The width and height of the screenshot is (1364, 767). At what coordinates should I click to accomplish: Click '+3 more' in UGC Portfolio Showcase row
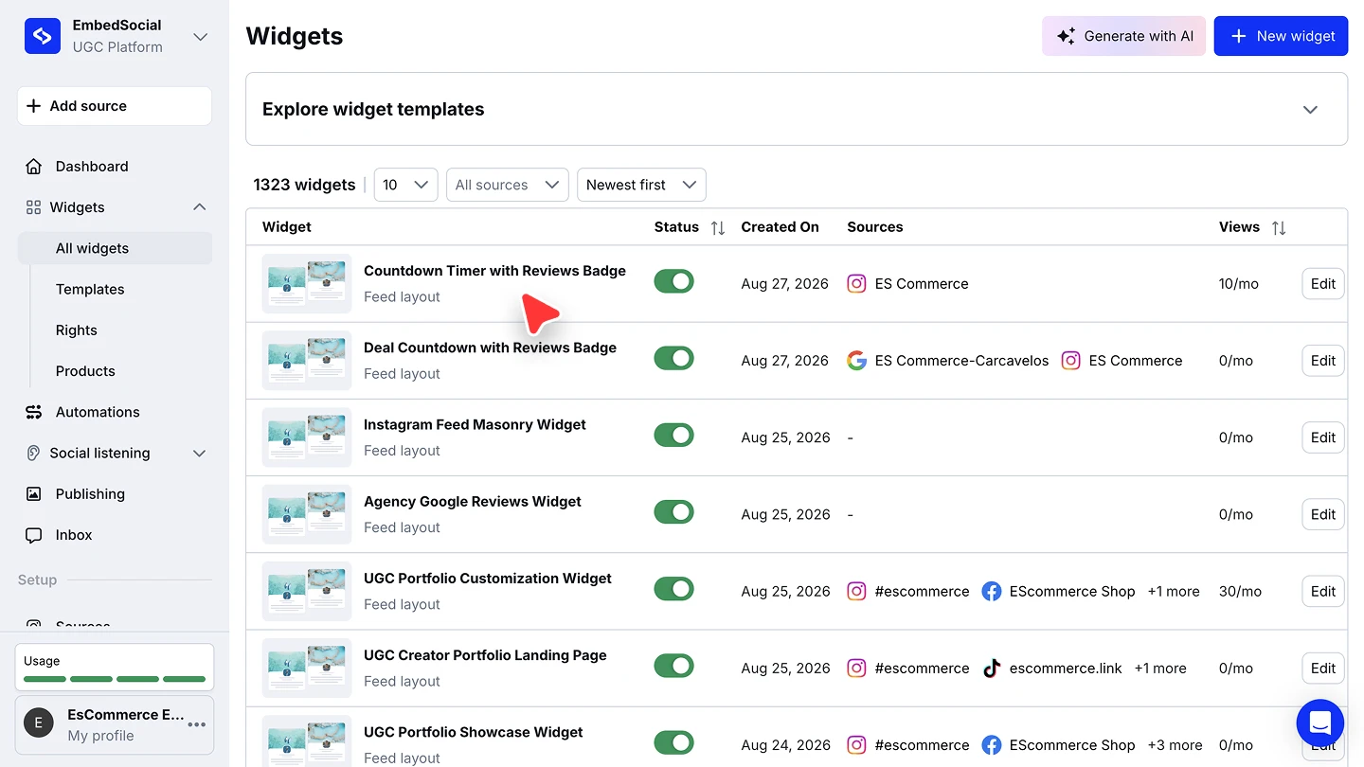tap(1175, 745)
